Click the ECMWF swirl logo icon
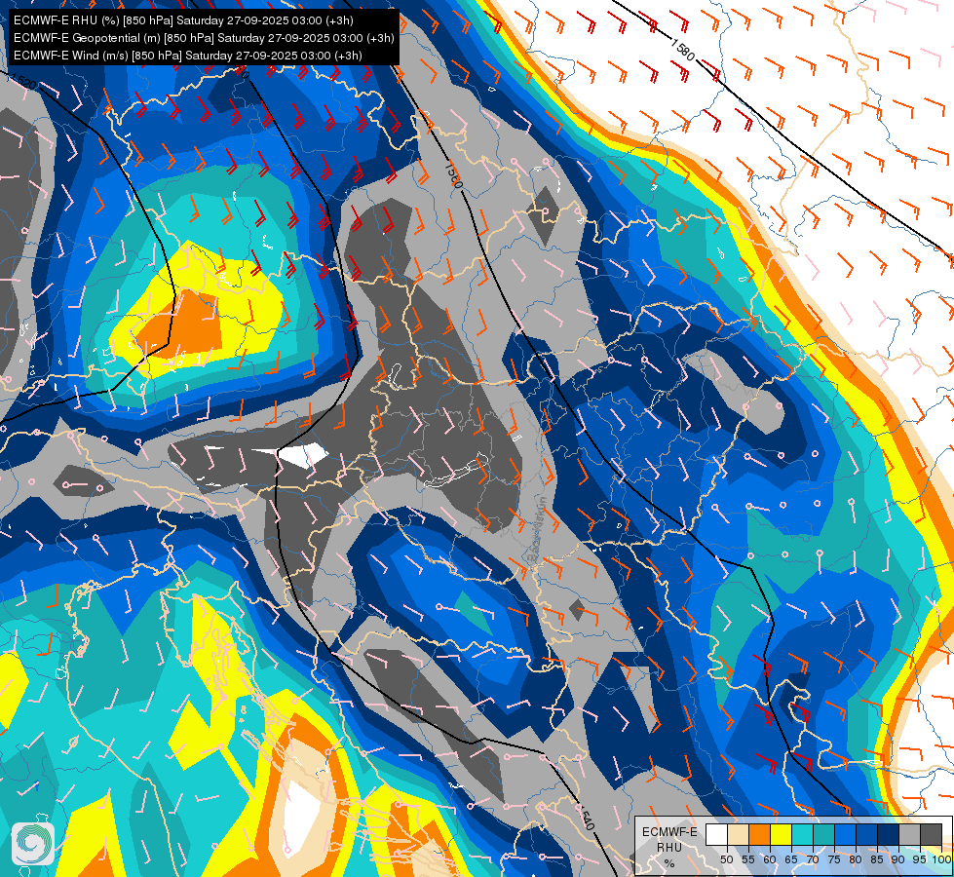954x877 pixels. click(x=33, y=844)
